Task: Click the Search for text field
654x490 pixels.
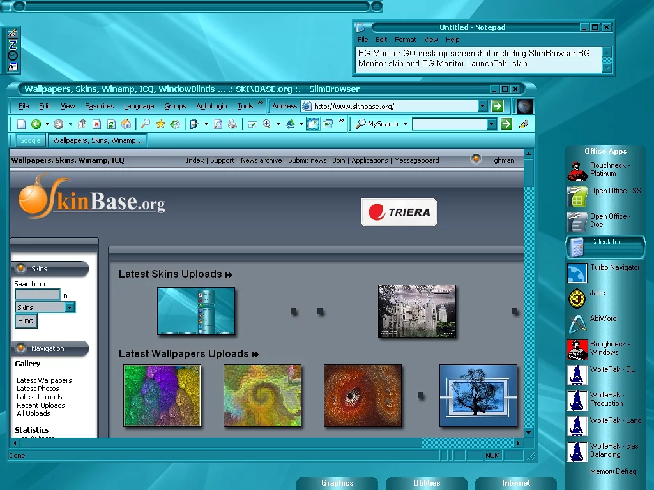Action: tap(37, 295)
